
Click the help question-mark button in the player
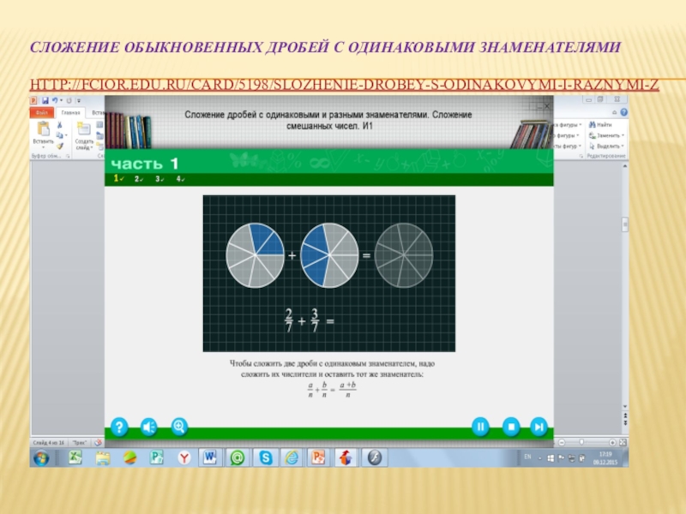[119, 427]
